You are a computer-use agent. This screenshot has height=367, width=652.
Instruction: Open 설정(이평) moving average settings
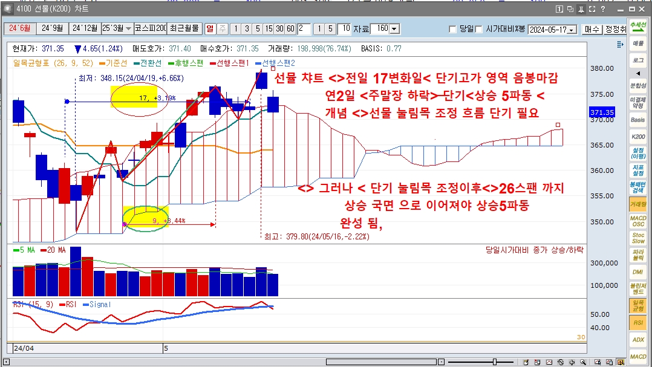[x=638, y=154]
